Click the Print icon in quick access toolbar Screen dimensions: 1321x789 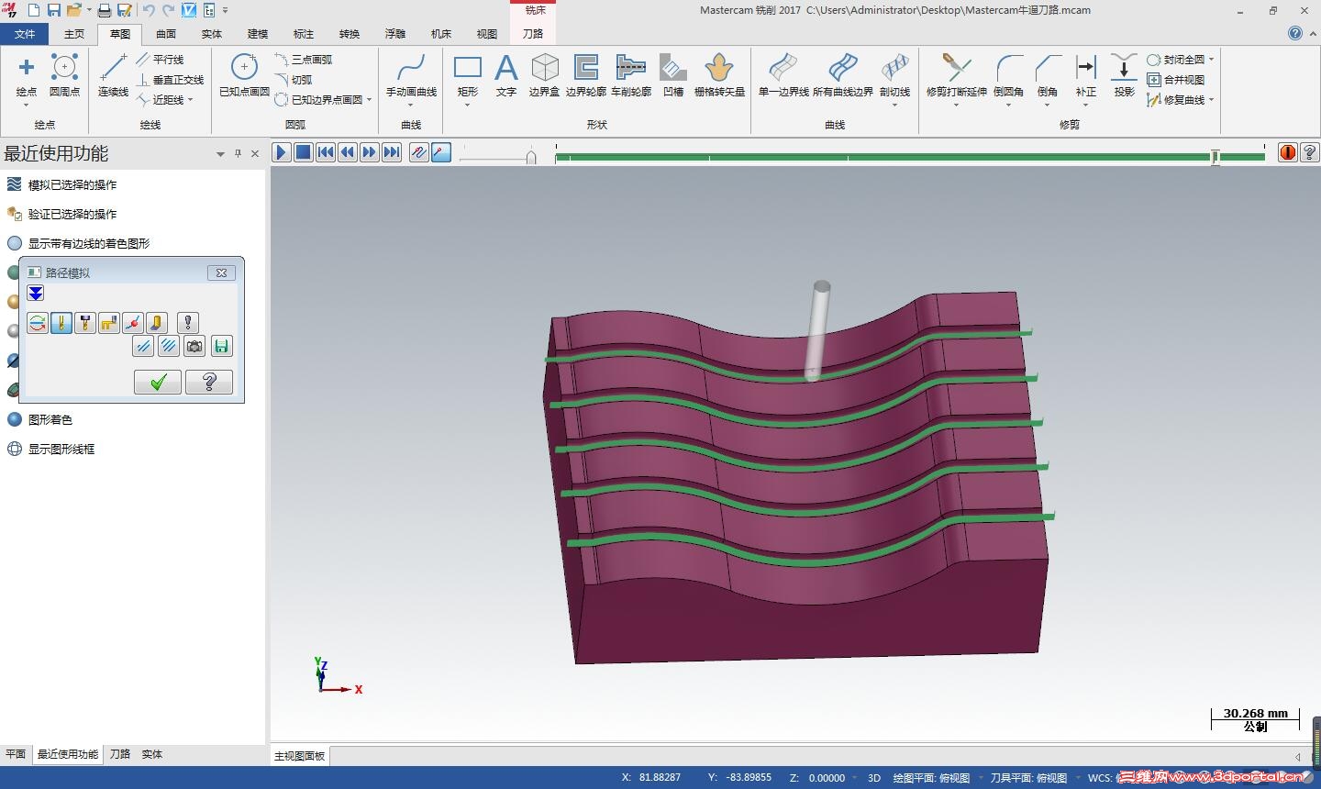coord(105,10)
